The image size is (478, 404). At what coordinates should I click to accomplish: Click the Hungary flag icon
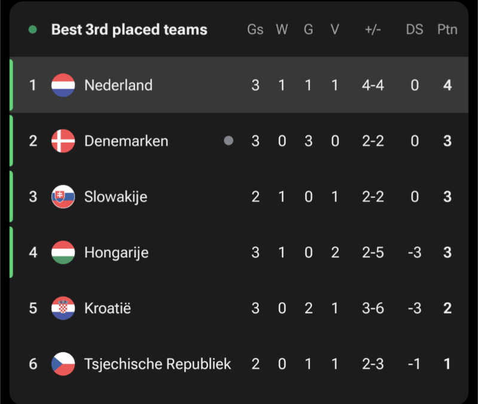click(63, 252)
